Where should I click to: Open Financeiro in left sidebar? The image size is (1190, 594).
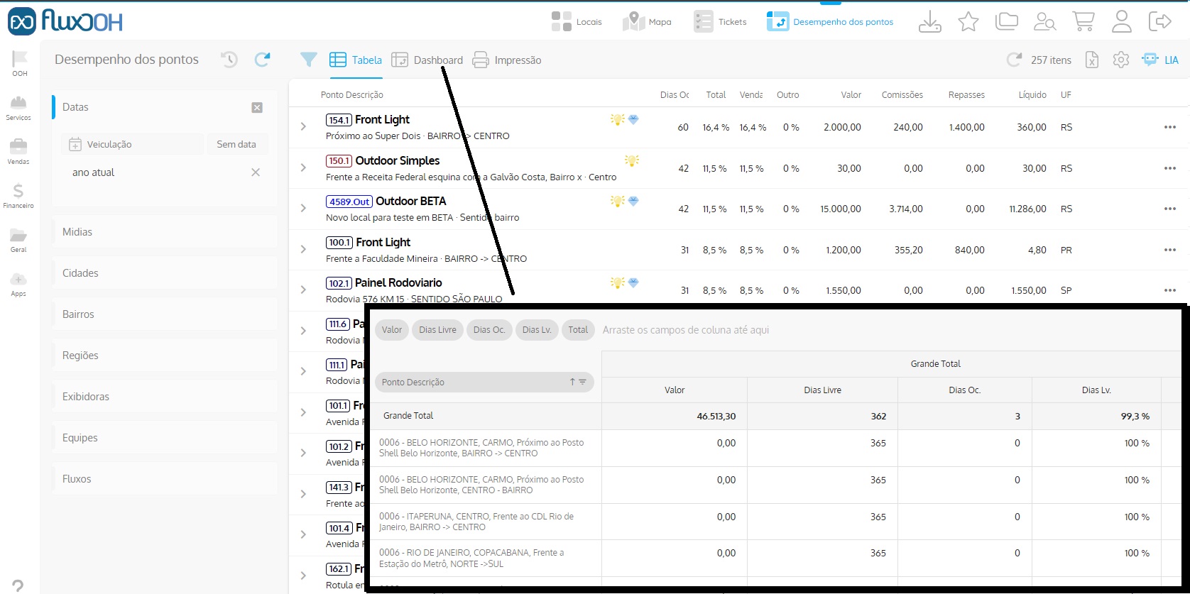coord(18,195)
